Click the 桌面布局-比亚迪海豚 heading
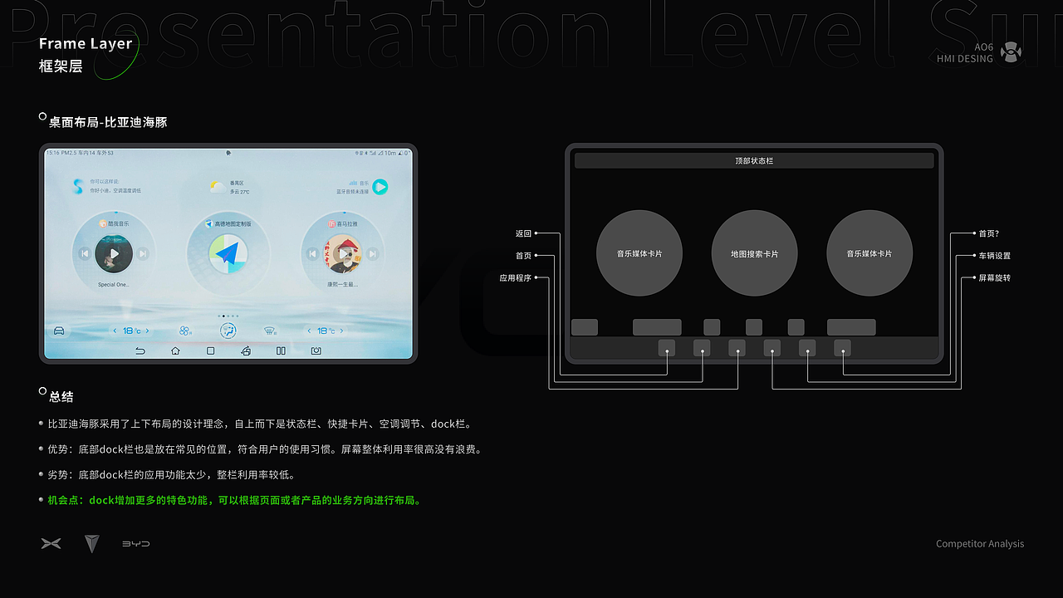The width and height of the screenshot is (1063, 598). click(x=108, y=122)
